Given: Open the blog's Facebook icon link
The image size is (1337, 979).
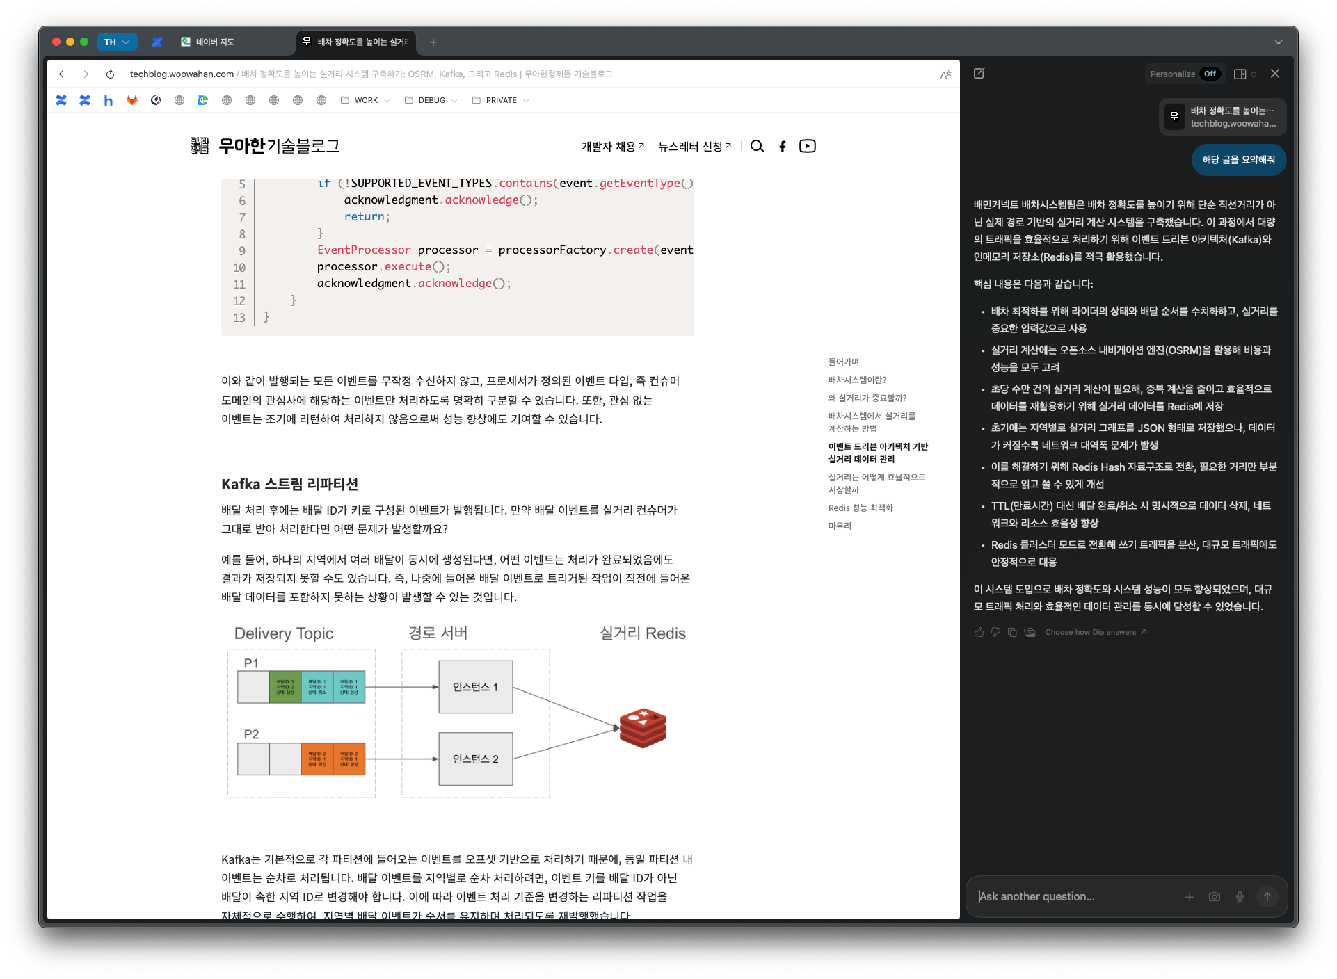Looking at the screenshot, I should (783, 146).
